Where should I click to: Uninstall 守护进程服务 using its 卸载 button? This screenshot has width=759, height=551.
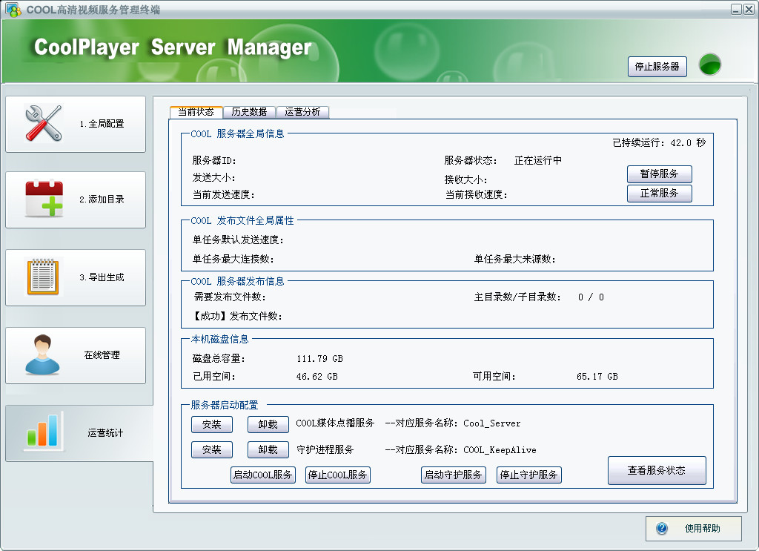point(268,449)
